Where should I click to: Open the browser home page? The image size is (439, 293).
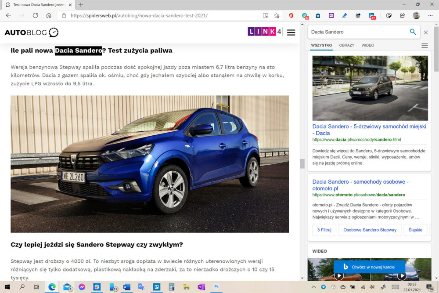pyautogui.click(x=49, y=15)
